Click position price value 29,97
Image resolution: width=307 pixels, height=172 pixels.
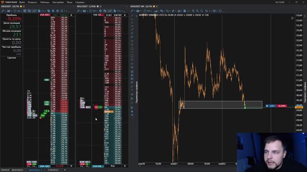(x=15, y=27)
